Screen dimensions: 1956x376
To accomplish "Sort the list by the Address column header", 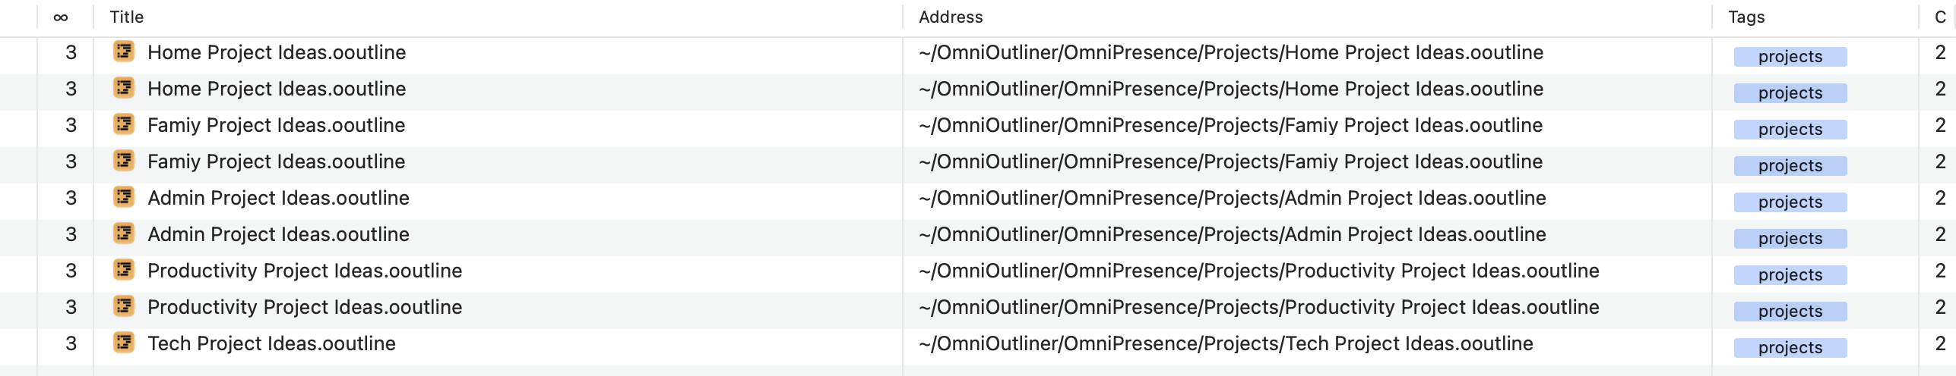I will pyautogui.click(x=951, y=17).
